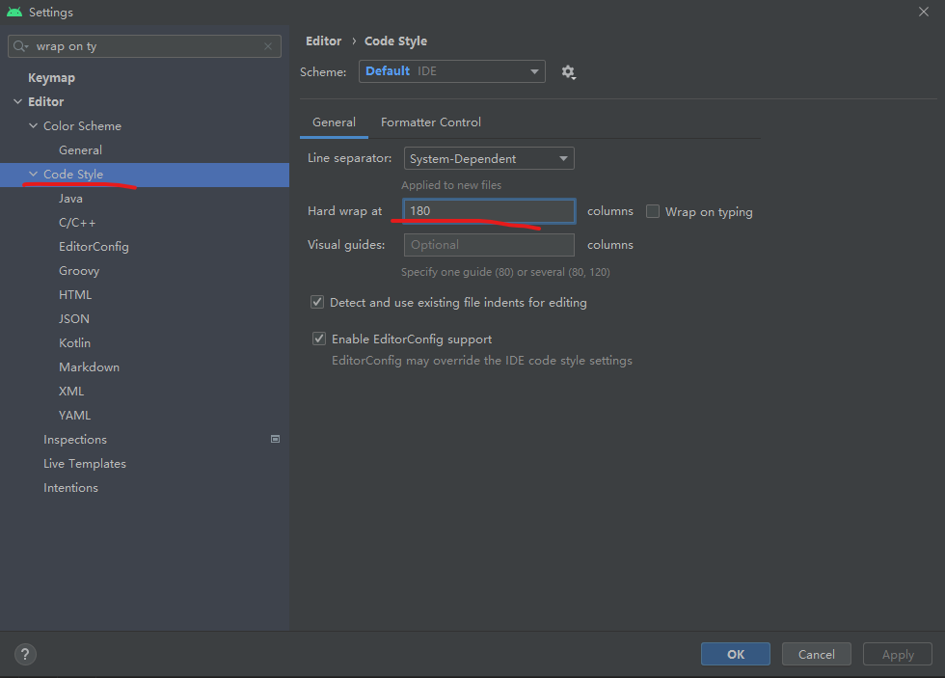This screenshot has width=945, height=678.
Task: Click the Apply button
Action: pos(898,654)
